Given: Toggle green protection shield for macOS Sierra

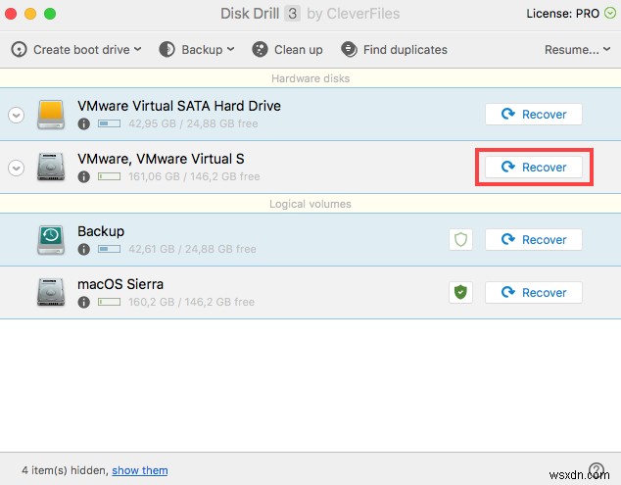Looking at the screenshot, I should coord(460,292).
